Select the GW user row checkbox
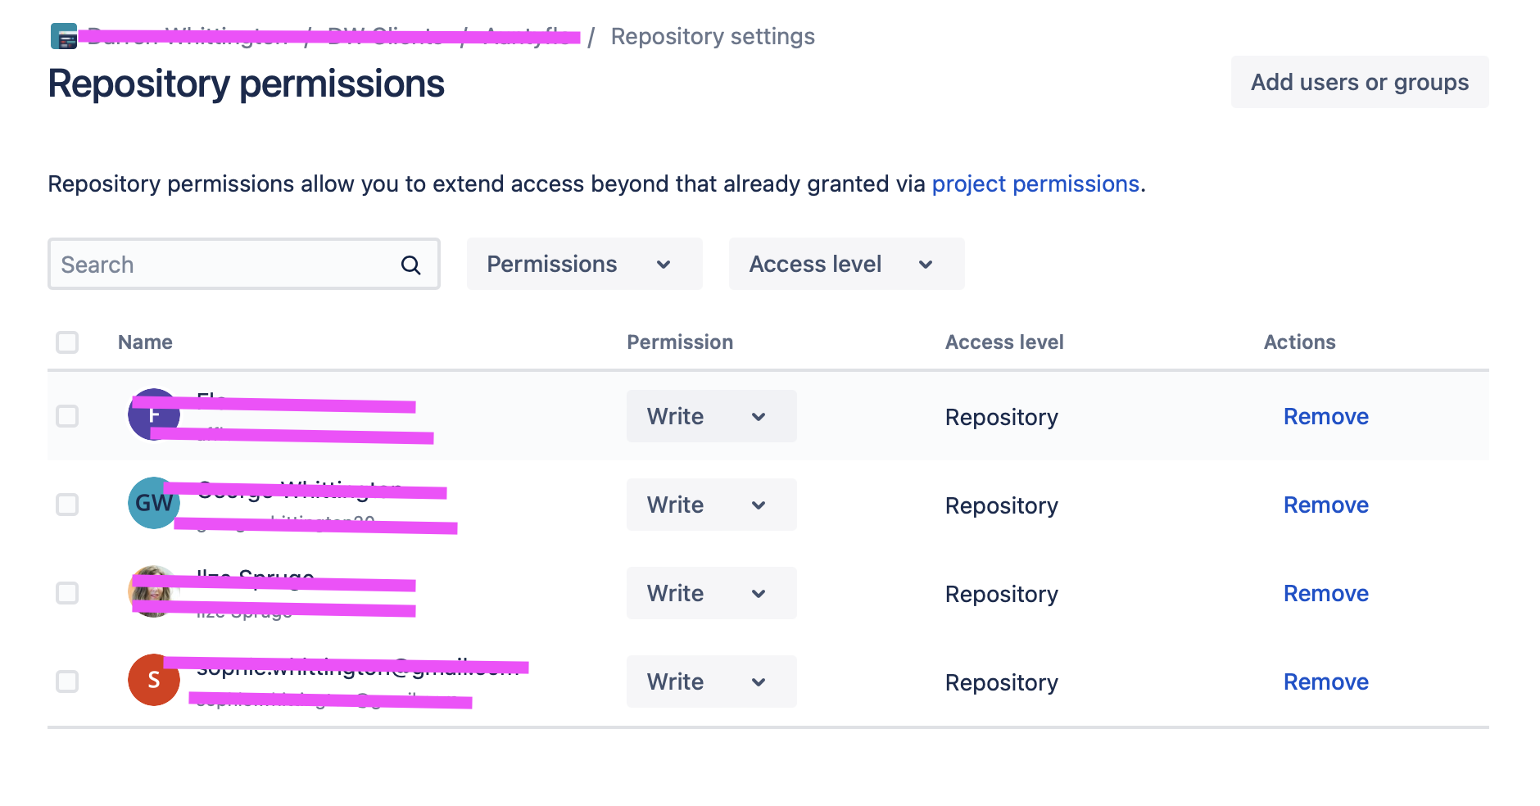 pos(67,505)
